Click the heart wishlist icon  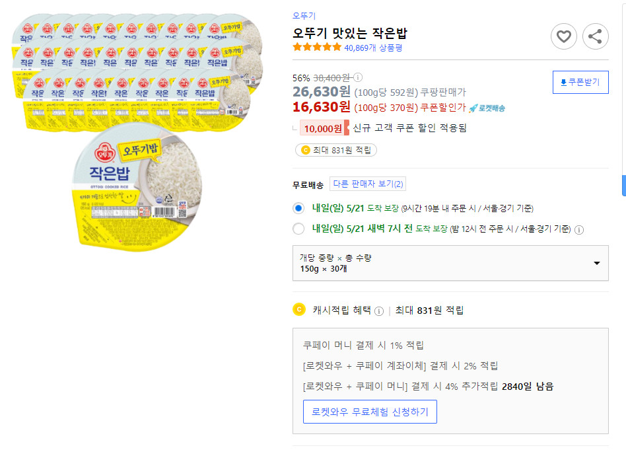563,36
